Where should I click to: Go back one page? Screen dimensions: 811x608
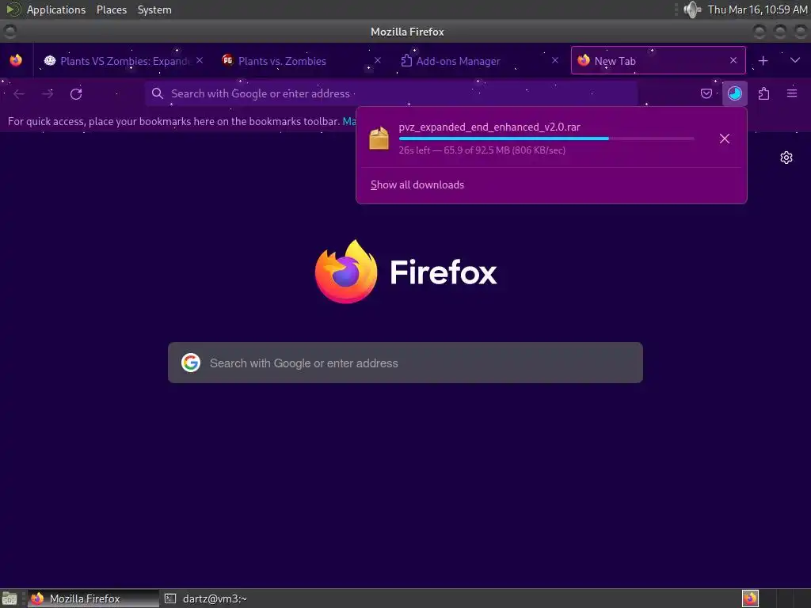tap(19, 93)
